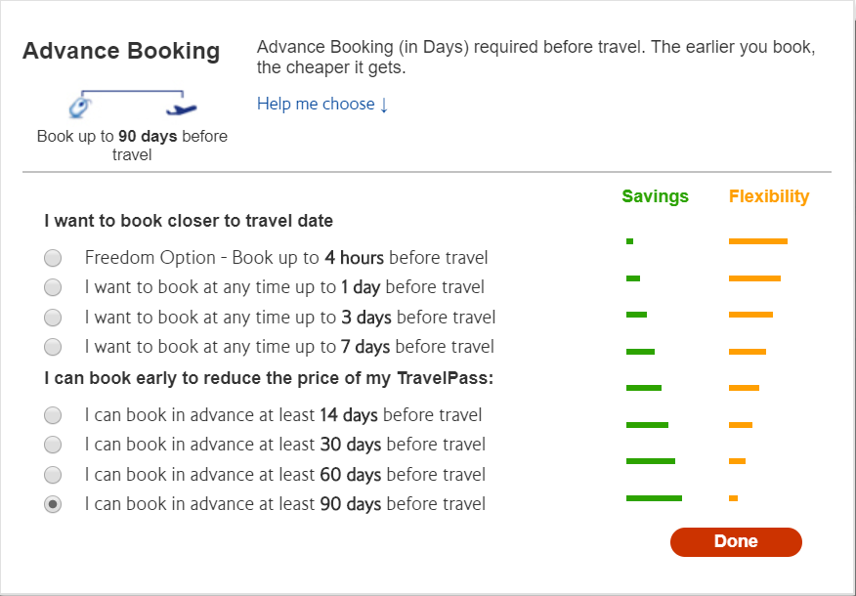
Task: Select the 14 days advance booking option
Action: (53, 415)
